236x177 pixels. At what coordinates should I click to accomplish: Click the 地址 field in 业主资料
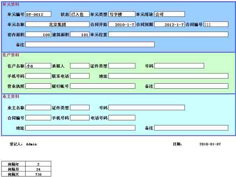point(80,128)
